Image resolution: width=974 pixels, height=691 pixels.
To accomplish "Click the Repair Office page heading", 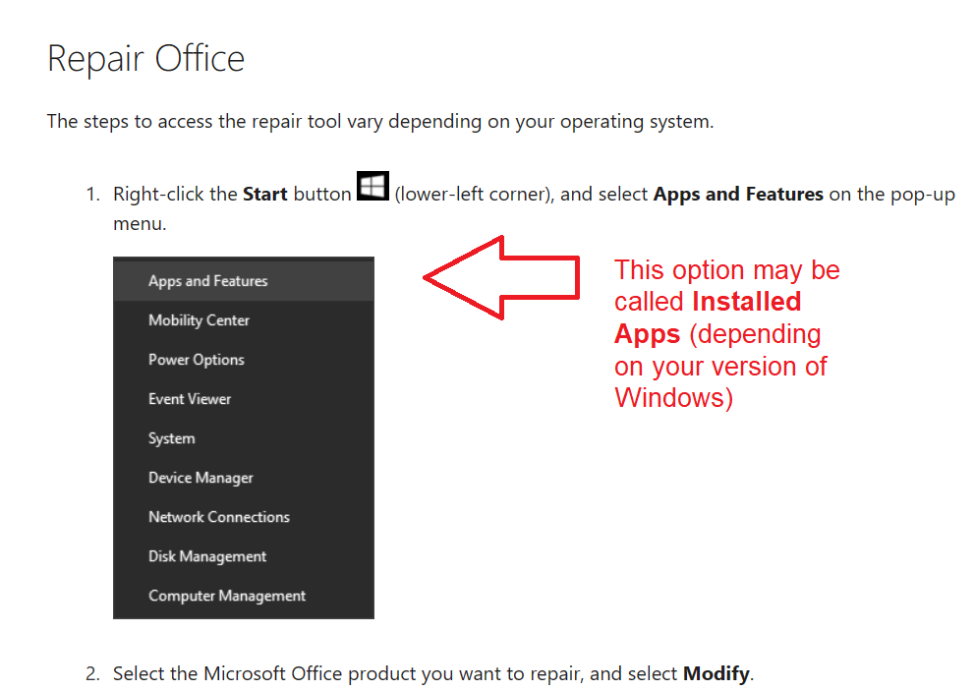I will [x=145, y=59].
